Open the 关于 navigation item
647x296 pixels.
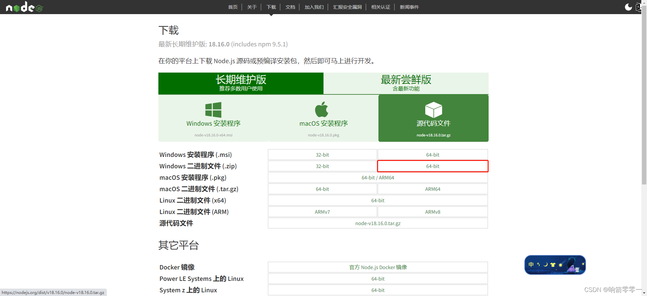(252, 7)
